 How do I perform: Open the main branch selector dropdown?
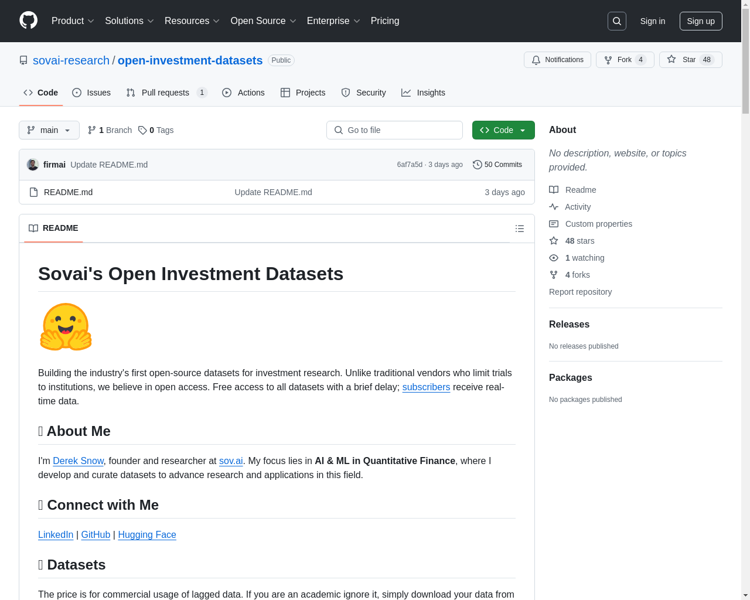(x=49, y=130)
